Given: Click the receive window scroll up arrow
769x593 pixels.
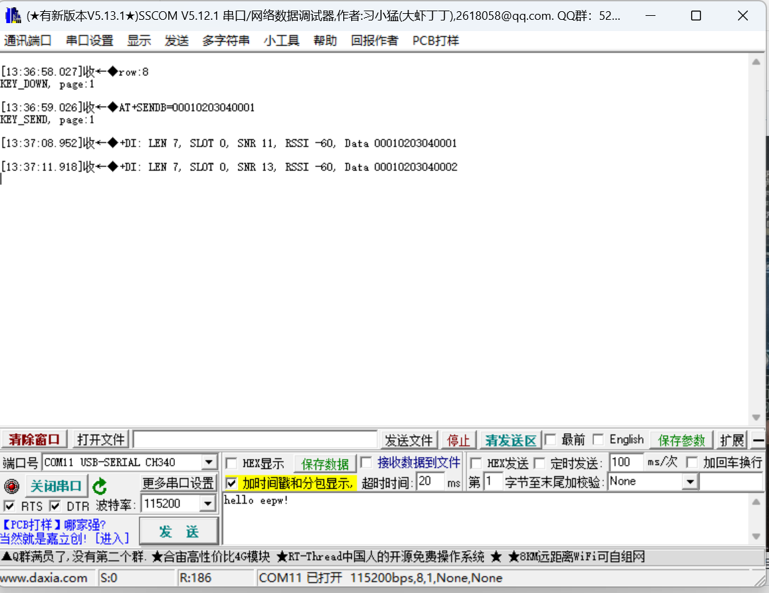Looking at the screenshot, I should coord(756,62).
